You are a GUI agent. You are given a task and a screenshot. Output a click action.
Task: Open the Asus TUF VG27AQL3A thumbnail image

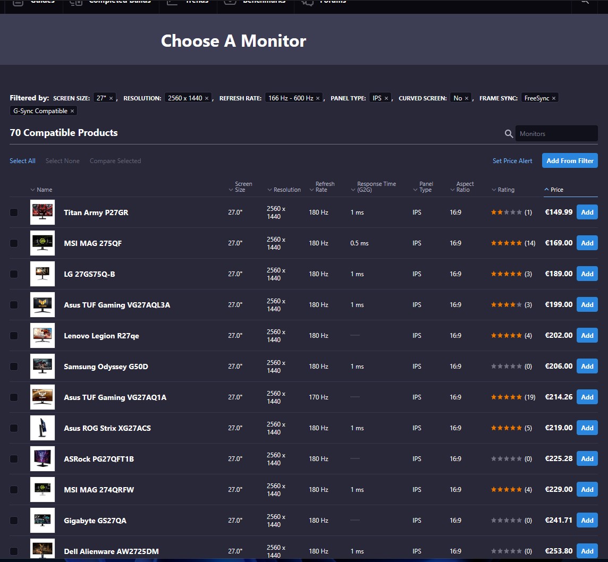43,305
